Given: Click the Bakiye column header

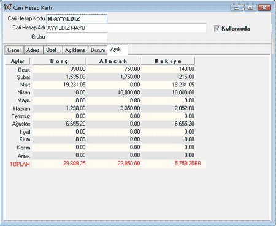Looking at the screenshot, I should pos(168,61).
